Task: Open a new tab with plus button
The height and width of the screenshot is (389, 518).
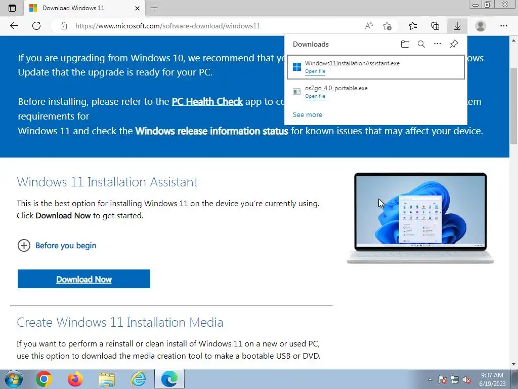Action: point(154,8)
